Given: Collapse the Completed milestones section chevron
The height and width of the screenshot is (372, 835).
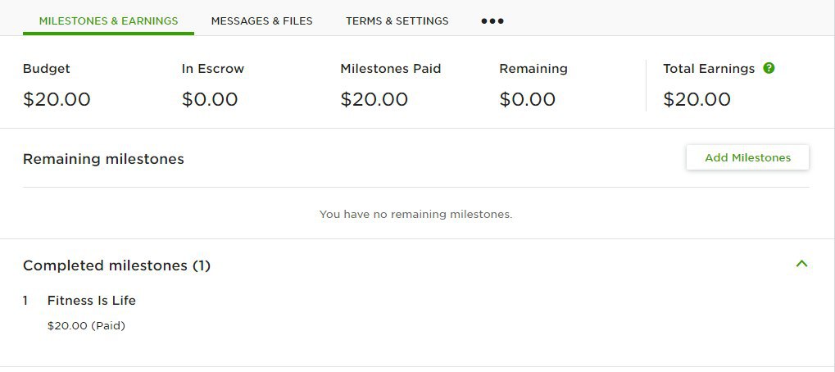Looking at the screenshot, I should tap(801, 264).
